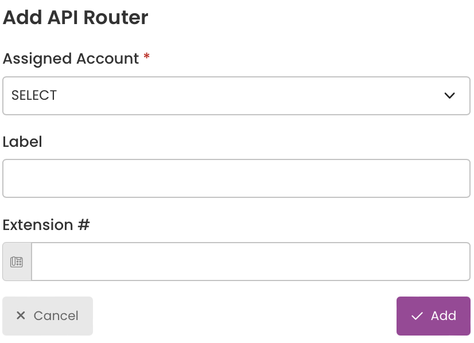Open the Assigned Account dropdown
This screenshot has height=343, width=474.
point(236,96)
